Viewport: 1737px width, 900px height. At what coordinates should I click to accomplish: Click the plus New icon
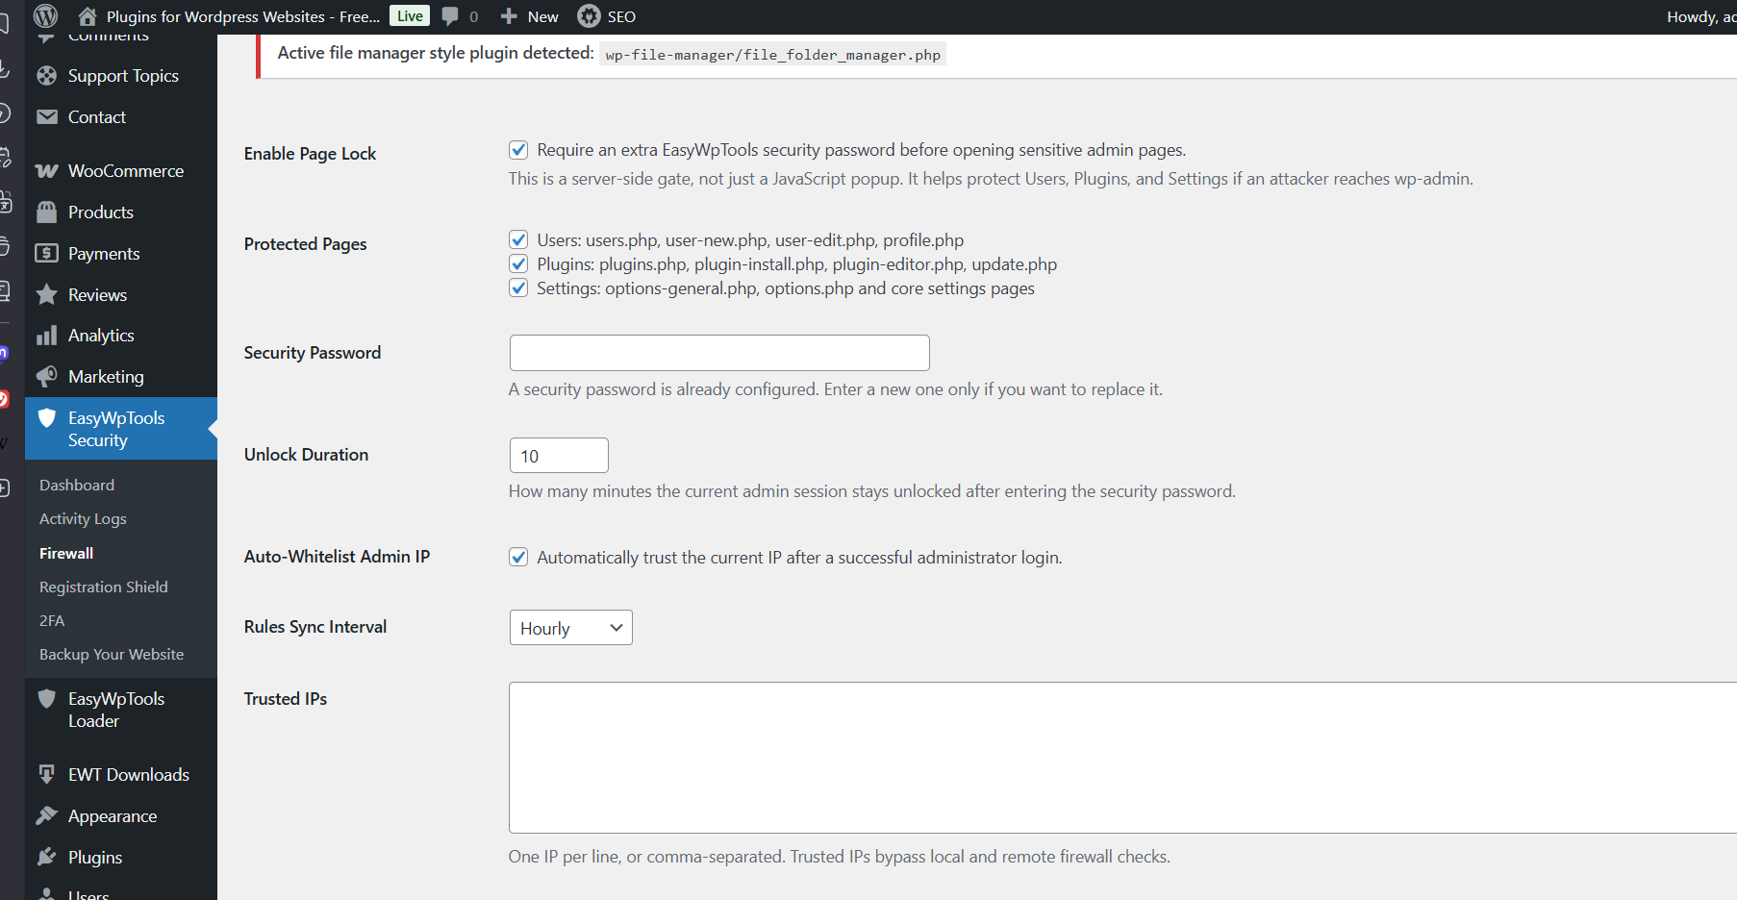(x=509, y=16)
